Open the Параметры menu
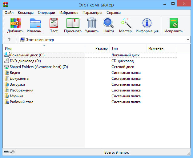The image size is (193, 158). click(x=92, y=13)
